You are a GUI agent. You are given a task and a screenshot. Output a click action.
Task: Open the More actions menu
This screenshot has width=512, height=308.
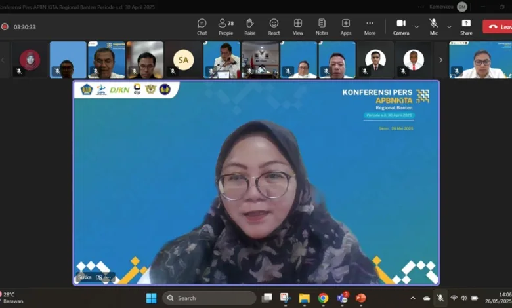click(370, 26)
